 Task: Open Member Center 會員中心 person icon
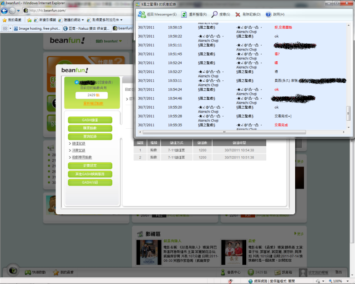pyautogui.click(x=223, y=272)
